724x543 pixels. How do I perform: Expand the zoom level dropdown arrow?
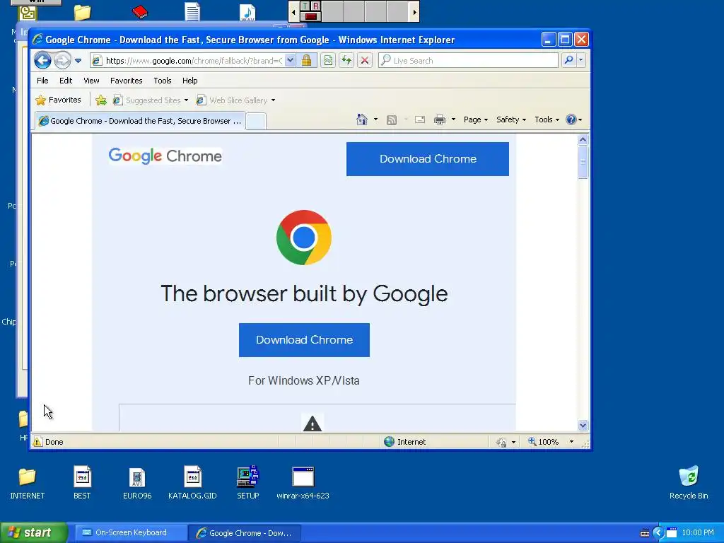(571, 442)
